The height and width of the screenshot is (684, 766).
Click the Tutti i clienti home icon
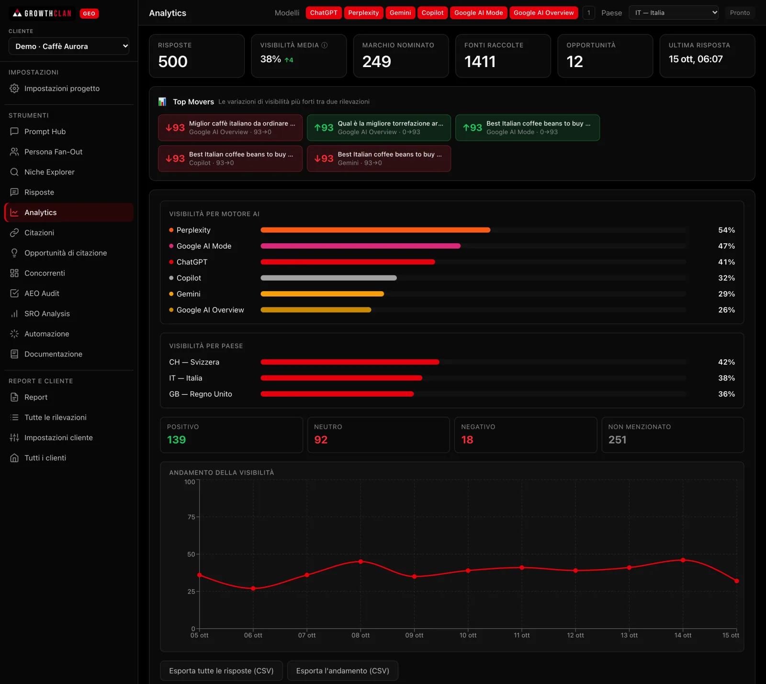14,458
